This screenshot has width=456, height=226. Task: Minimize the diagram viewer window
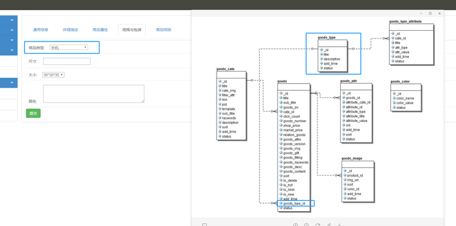[x=421, y=13]
